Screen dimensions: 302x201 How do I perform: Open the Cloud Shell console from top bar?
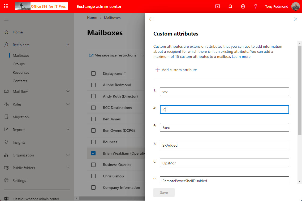click(x=217, y=6)
